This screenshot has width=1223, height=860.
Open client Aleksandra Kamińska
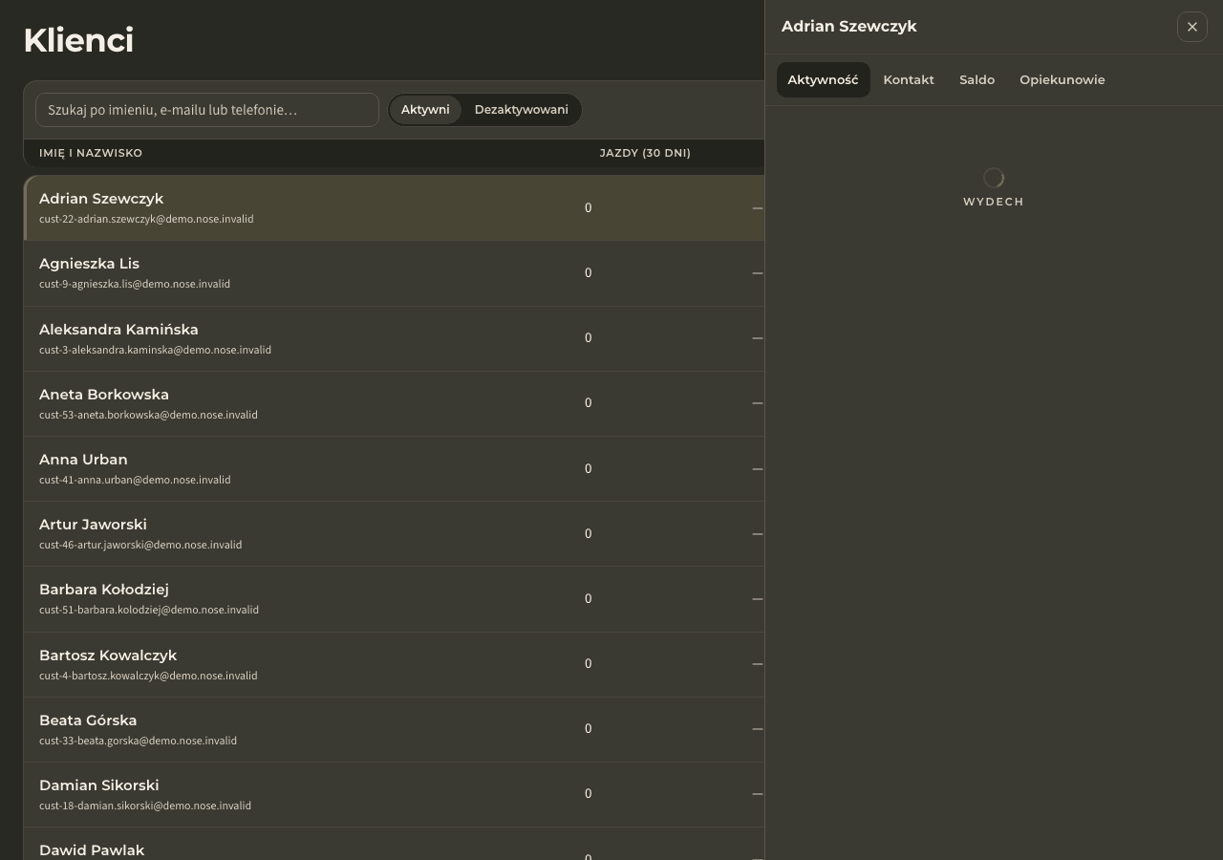click(118, 330)
